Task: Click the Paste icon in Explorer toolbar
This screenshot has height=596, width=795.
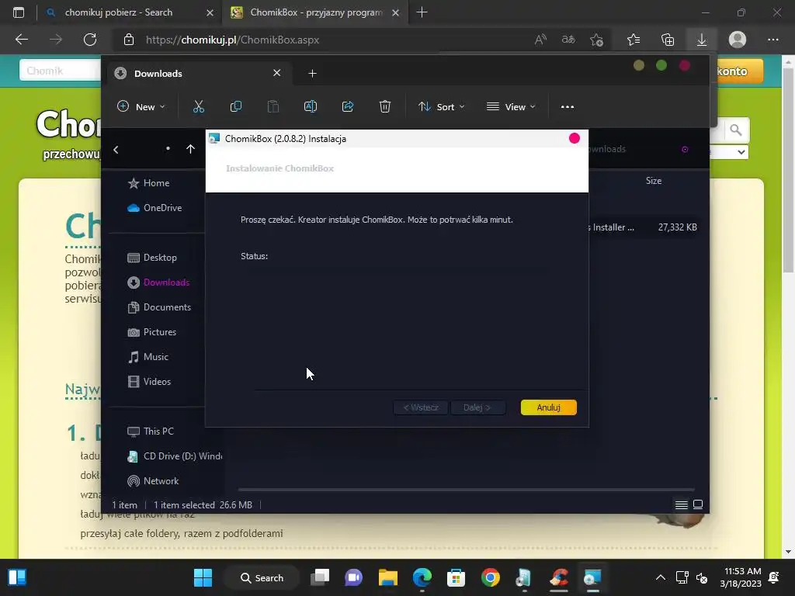Action: tap(273, 106)
